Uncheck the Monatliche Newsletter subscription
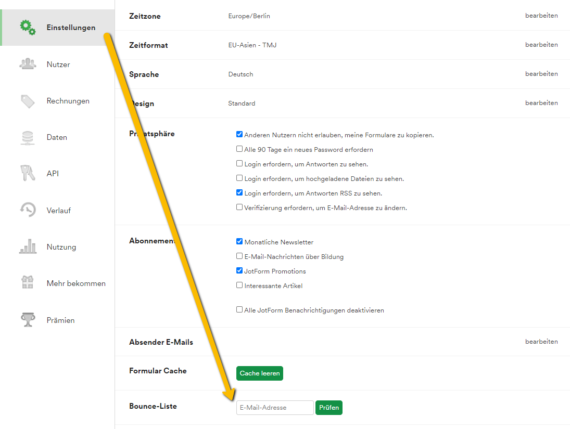The width and height of the screenshot is (570, 429). (x=239, y=242)
